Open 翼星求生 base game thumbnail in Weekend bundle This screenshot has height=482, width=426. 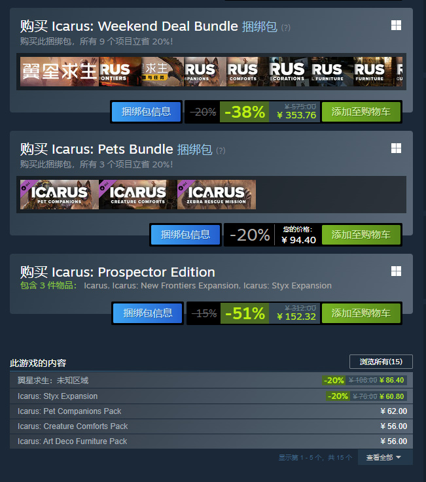60,72
